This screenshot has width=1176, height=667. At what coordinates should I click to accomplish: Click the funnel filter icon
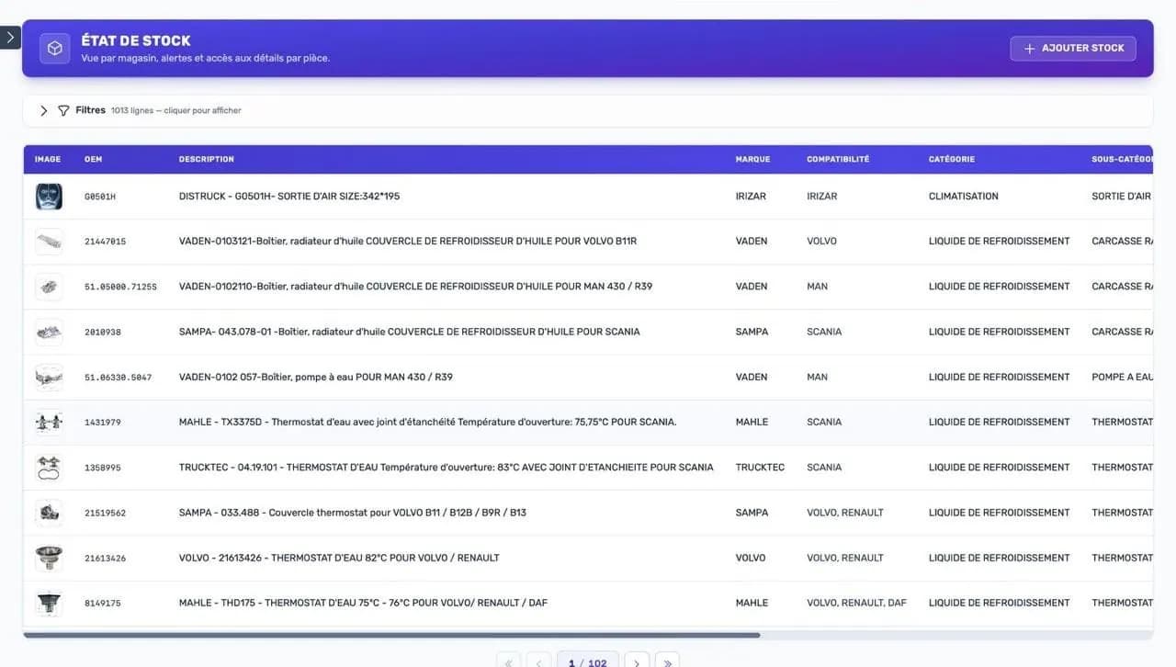coord(63,110)
